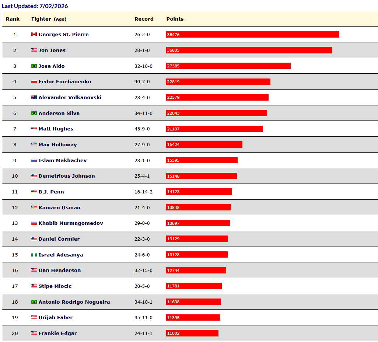Click the Brazil flag beside Anderson Silva
Viewport: 378px width, 342px height.
point(34,113)
